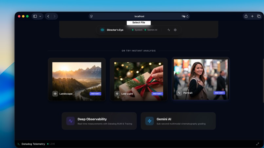Click the Deep Observability pulse icon

(x=70, y=121)
